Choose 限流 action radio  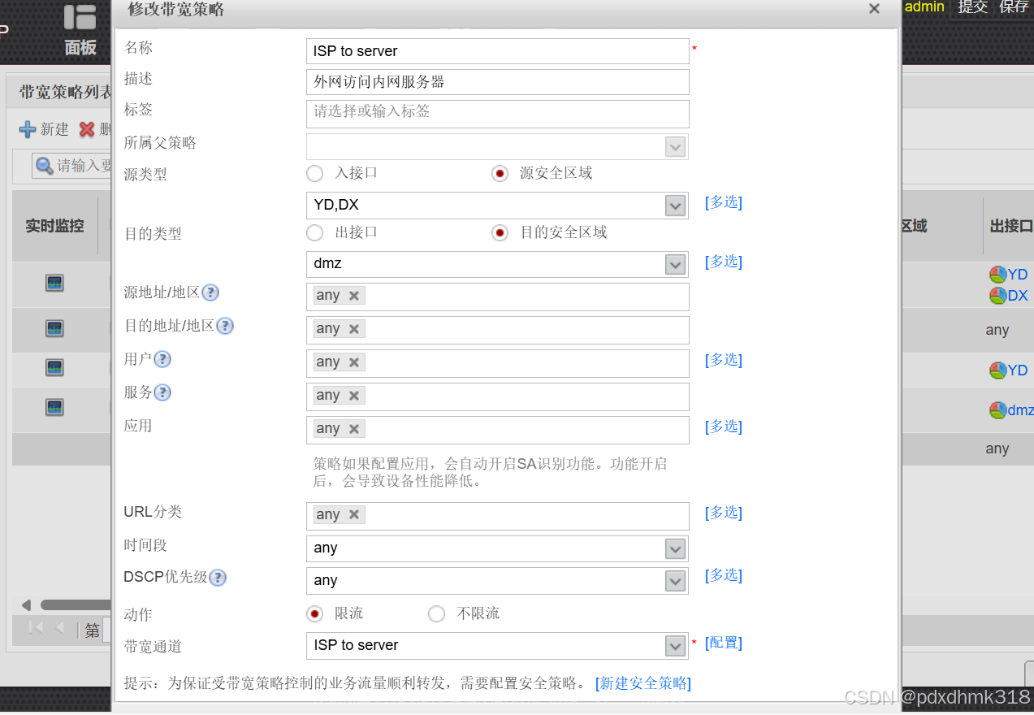pos(315,613)
